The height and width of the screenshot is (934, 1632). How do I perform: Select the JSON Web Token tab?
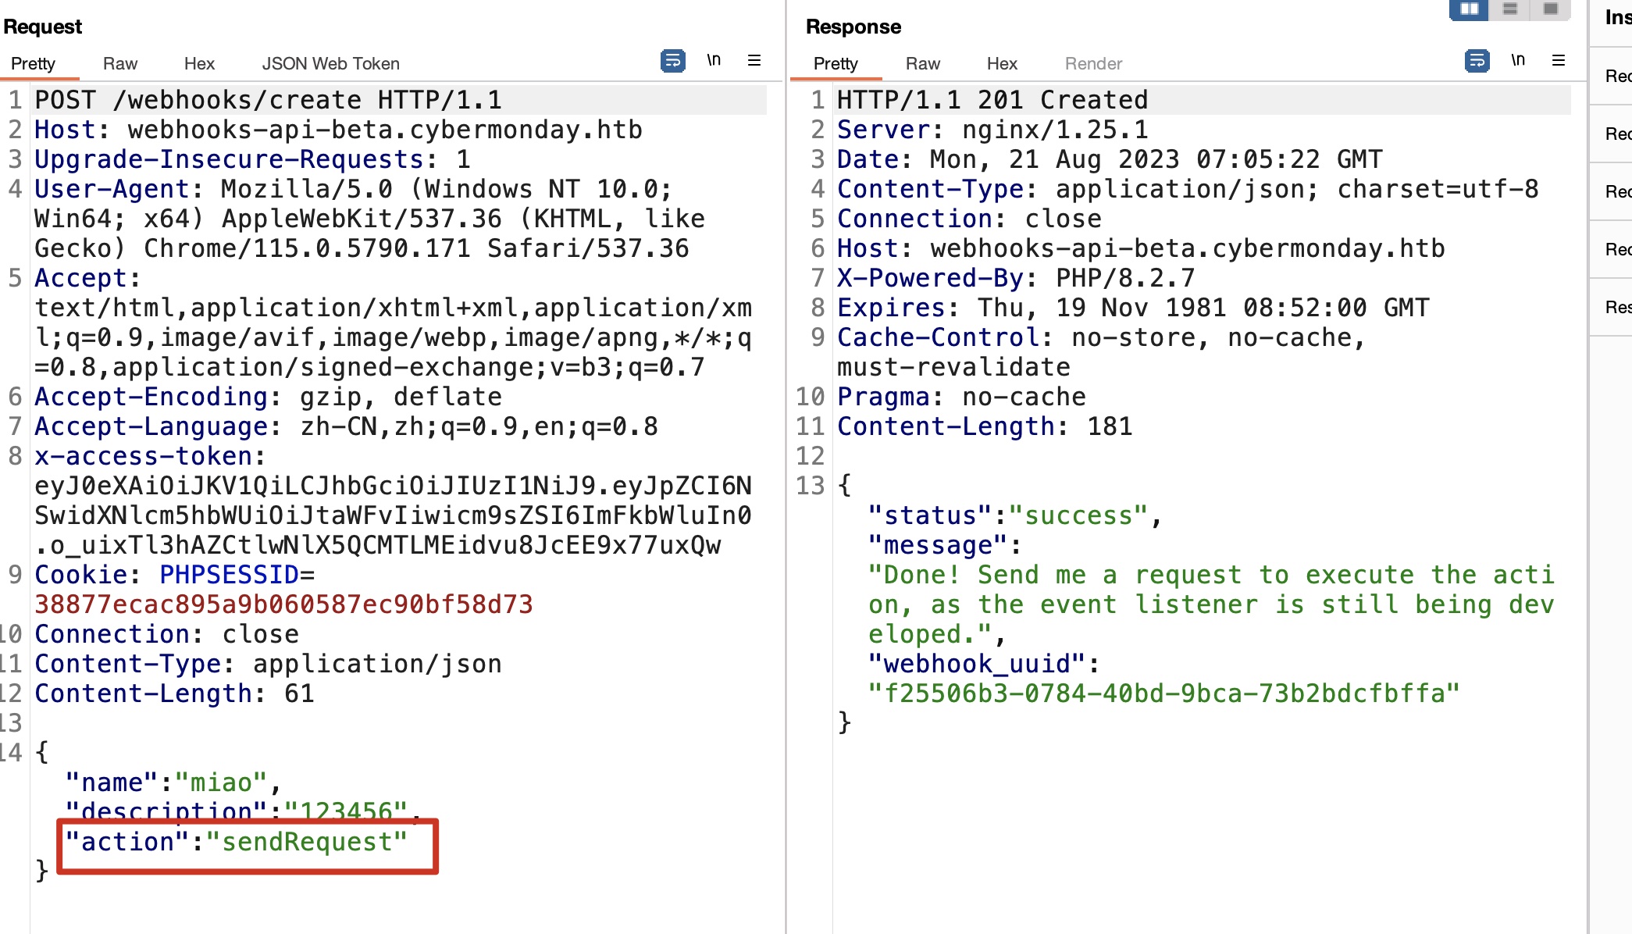click(x=330, y=64)
